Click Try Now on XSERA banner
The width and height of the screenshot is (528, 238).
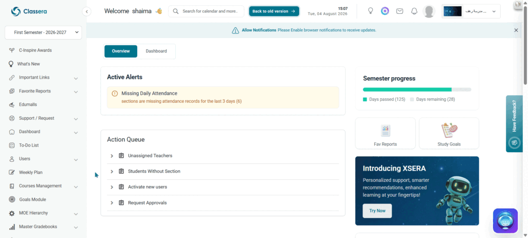coord(377,211)
